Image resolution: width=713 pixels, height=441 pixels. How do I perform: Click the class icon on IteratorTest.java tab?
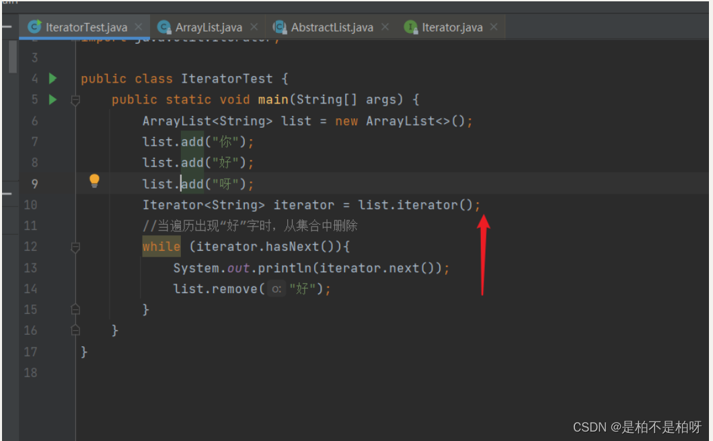tap(34, 27)
